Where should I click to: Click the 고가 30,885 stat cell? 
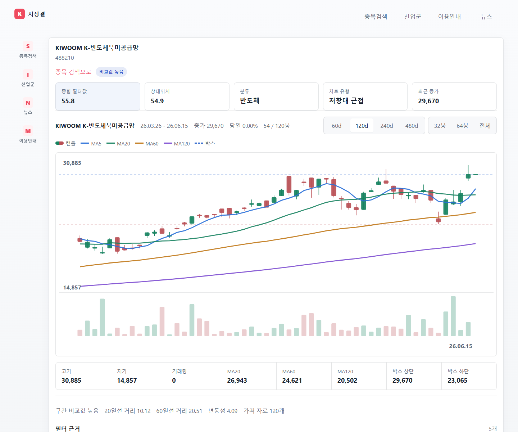pos(83,376)
